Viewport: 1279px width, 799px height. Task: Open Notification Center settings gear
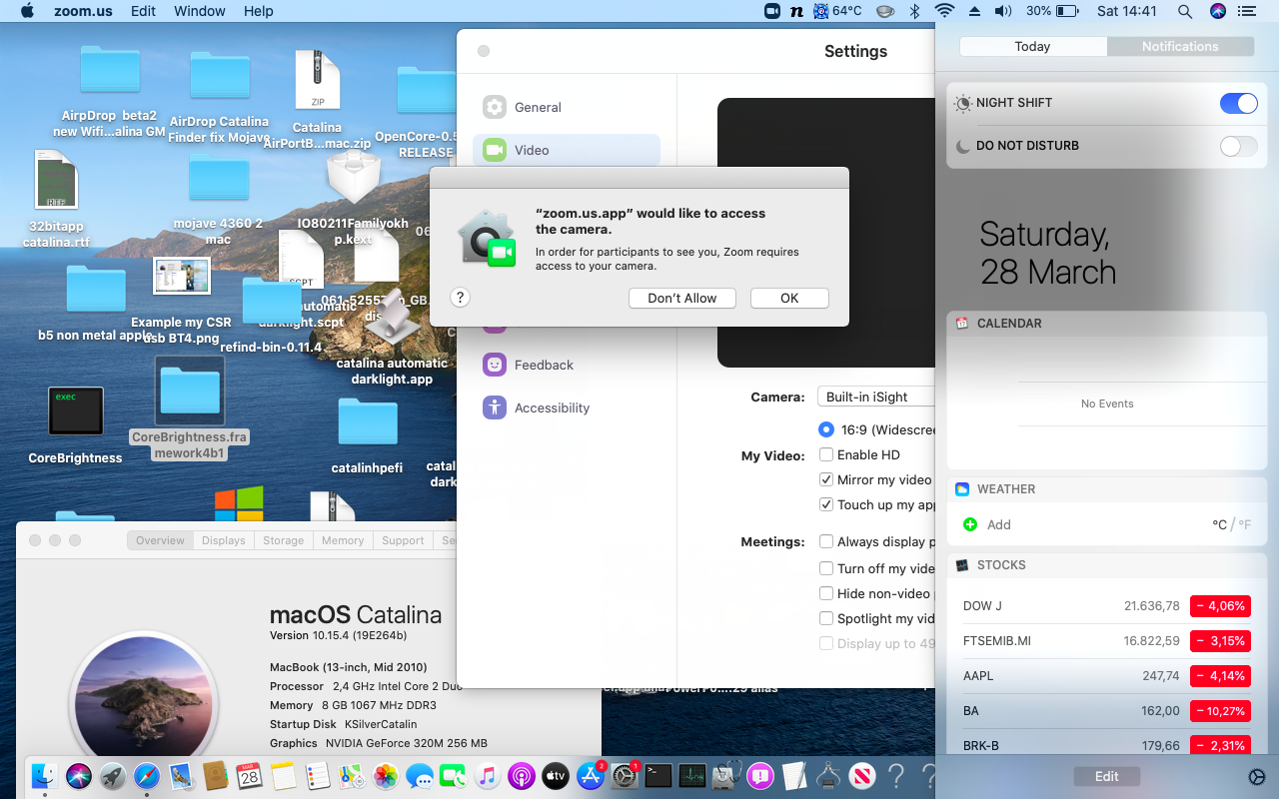coord(1256,777)
